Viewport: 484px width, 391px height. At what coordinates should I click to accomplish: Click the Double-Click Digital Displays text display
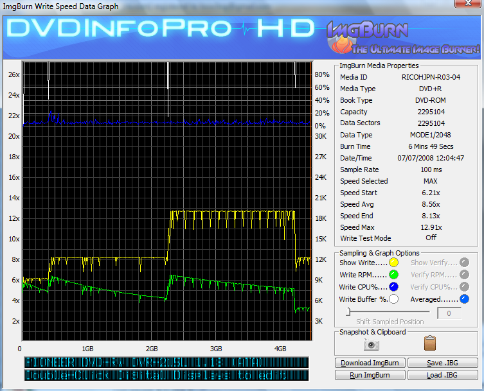coord(166,376)
